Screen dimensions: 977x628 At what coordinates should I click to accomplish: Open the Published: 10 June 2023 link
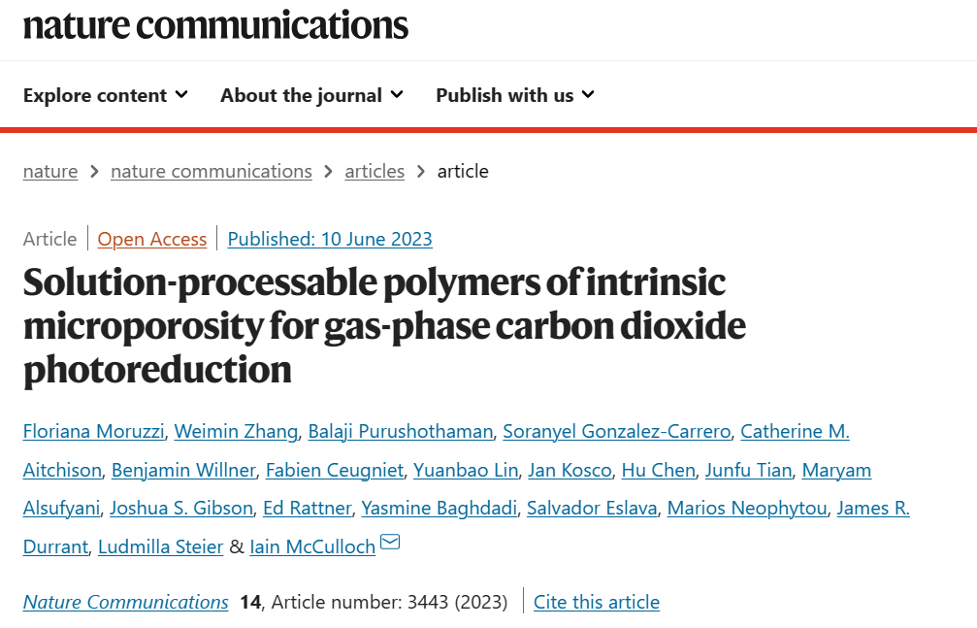coord(330,239)
